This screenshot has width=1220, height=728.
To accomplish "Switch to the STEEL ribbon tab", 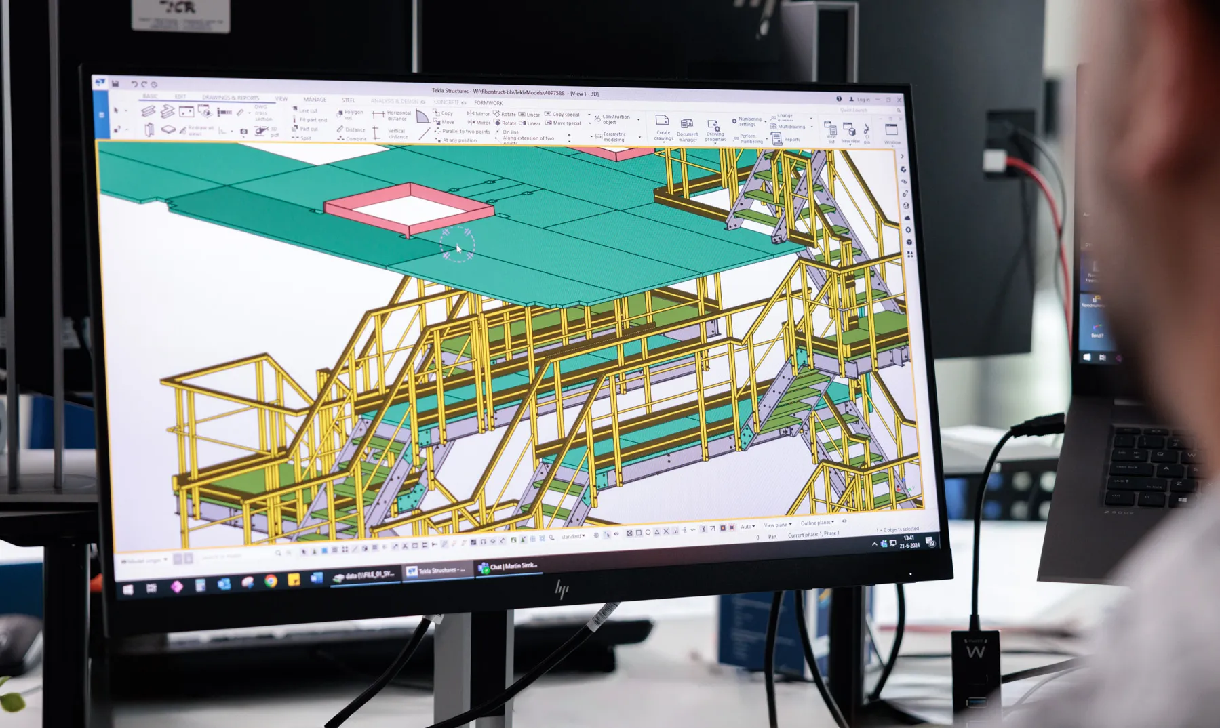I will point(349,100).
